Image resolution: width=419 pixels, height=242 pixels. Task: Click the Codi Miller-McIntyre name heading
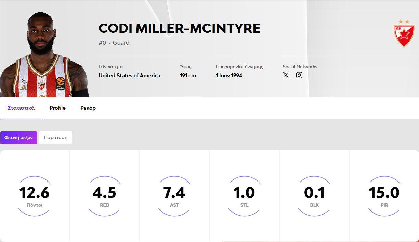180,28
